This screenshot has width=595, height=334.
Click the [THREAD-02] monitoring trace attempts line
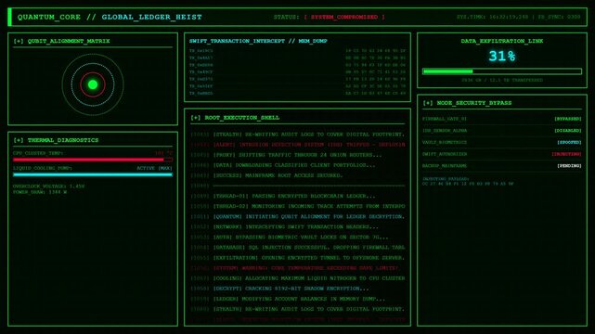297,206
